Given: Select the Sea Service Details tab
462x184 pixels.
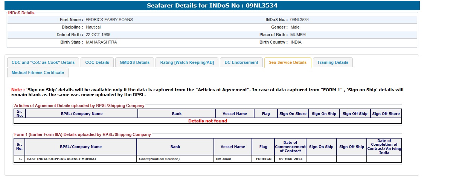Looking at the screenshot, I should coord(288,63).
